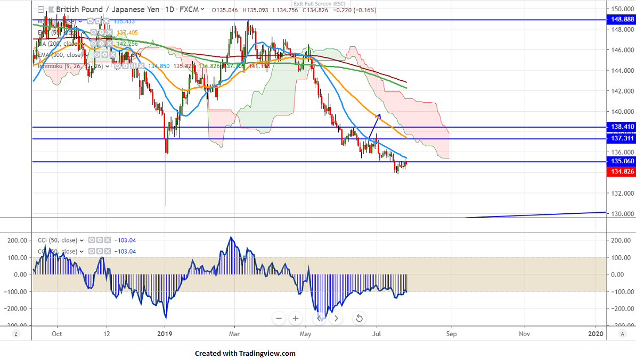This screenshot has width=636, height=359.
Task: Select the 148.888 horizontal line price label
Action: [x=621, y=20]
